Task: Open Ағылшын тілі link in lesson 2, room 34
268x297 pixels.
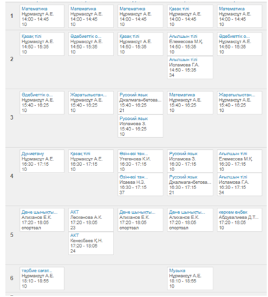Action: [x=183, y=60]
